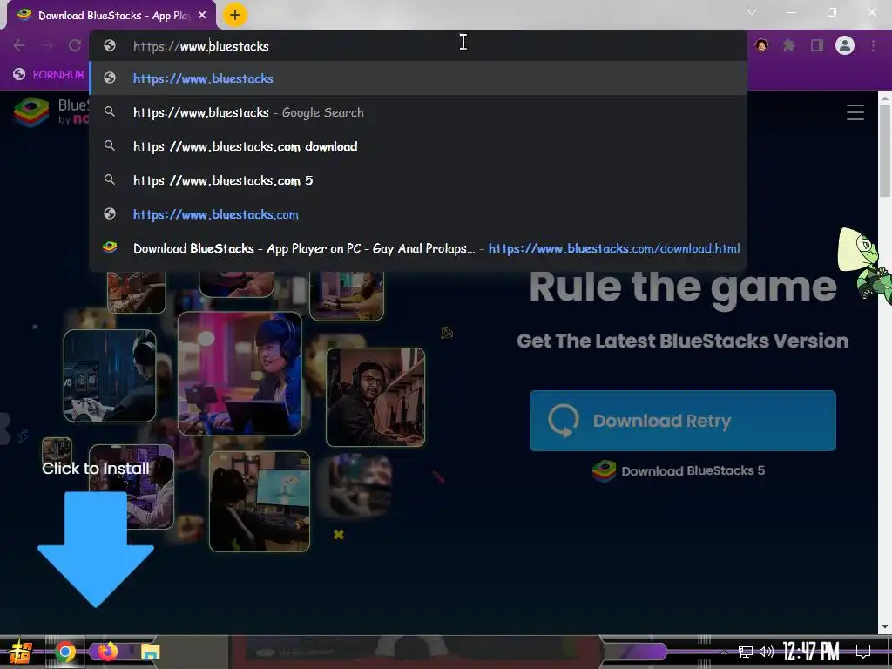The height and width of the screenshot is (669, 892).
Task: Open the network icon in system tray
Action: tap(746, 652)
